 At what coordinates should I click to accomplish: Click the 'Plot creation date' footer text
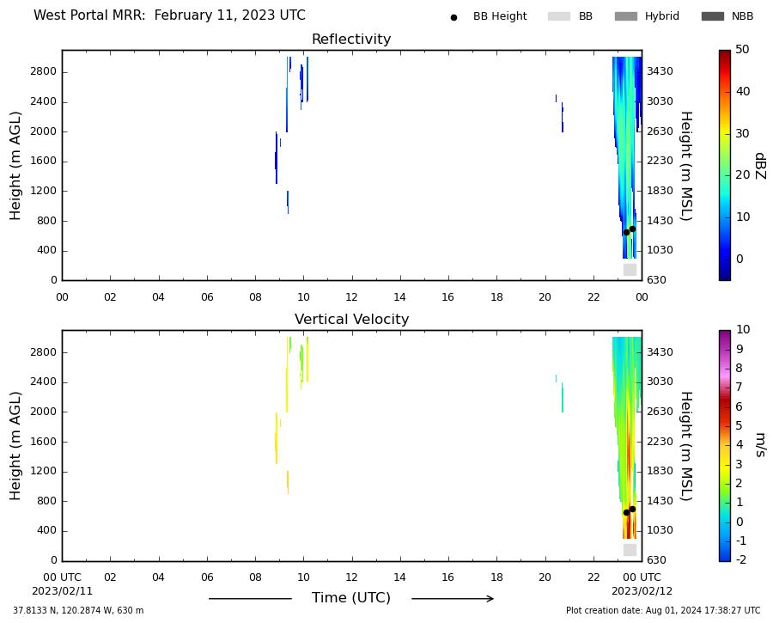(x=663, y=611)
